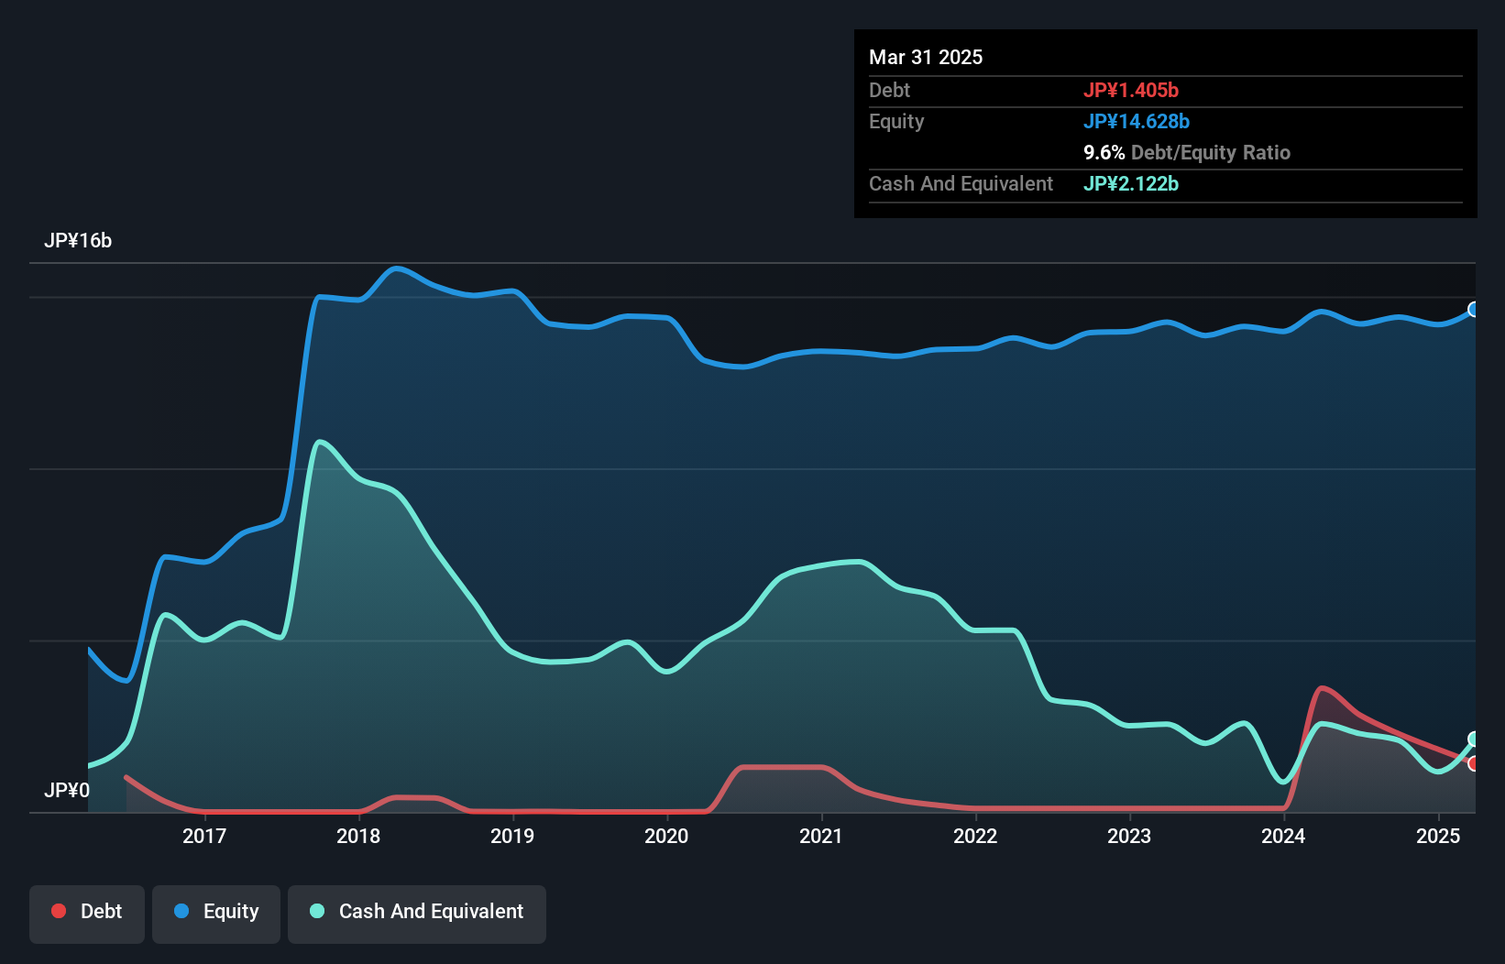The width and height of the screenshot is (1505, 964).
Task: Click the Mar 31 2025 tooltip date
Action: (926, 57)
